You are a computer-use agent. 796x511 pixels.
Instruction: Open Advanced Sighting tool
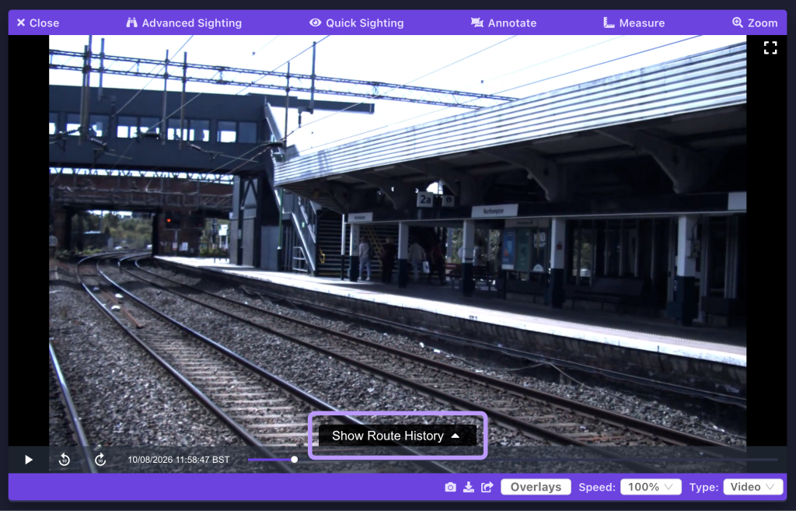[x=183, y=23]
